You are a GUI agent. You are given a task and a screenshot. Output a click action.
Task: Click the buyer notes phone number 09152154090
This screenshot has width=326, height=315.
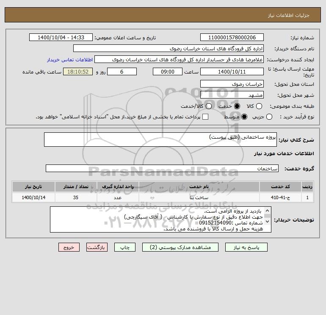tap(215, 223)
